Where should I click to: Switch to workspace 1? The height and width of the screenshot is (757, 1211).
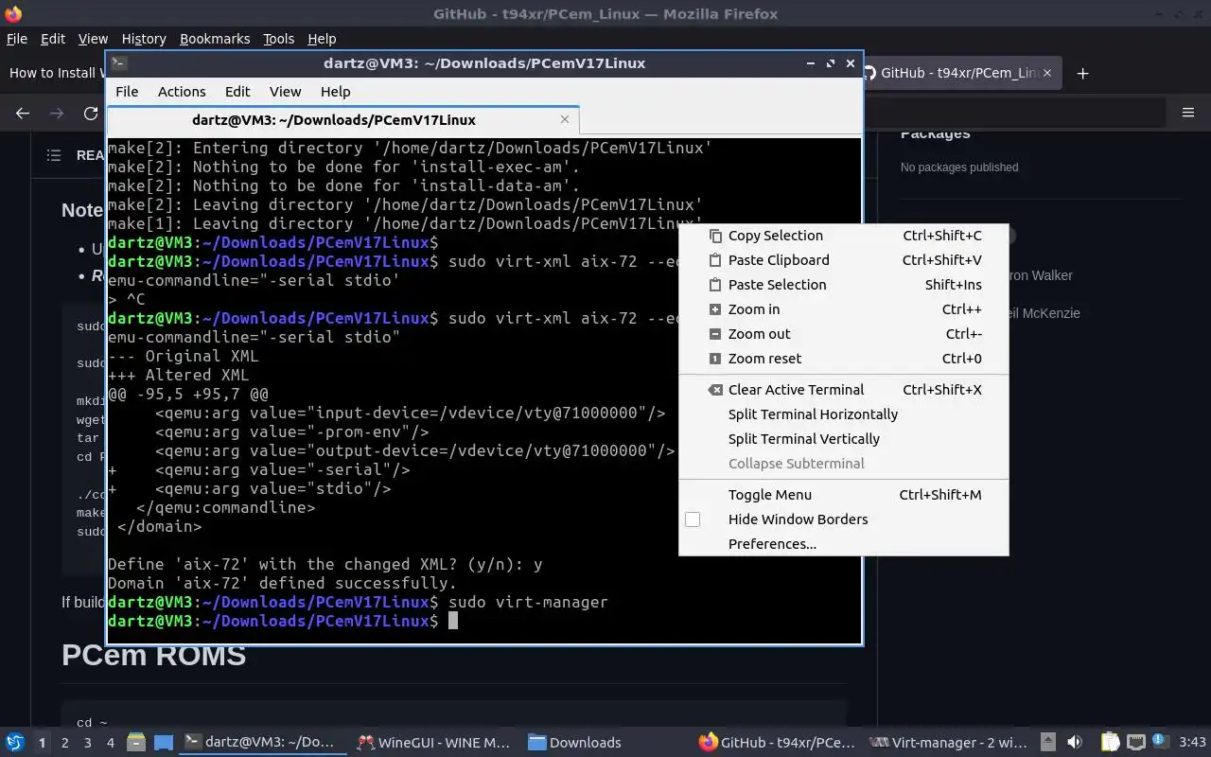pos(42,743)
